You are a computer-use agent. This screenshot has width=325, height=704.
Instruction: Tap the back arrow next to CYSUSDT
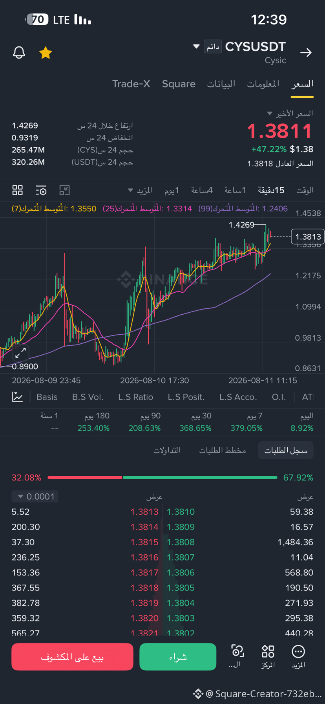pyautogui.click(x=306, y=53)
